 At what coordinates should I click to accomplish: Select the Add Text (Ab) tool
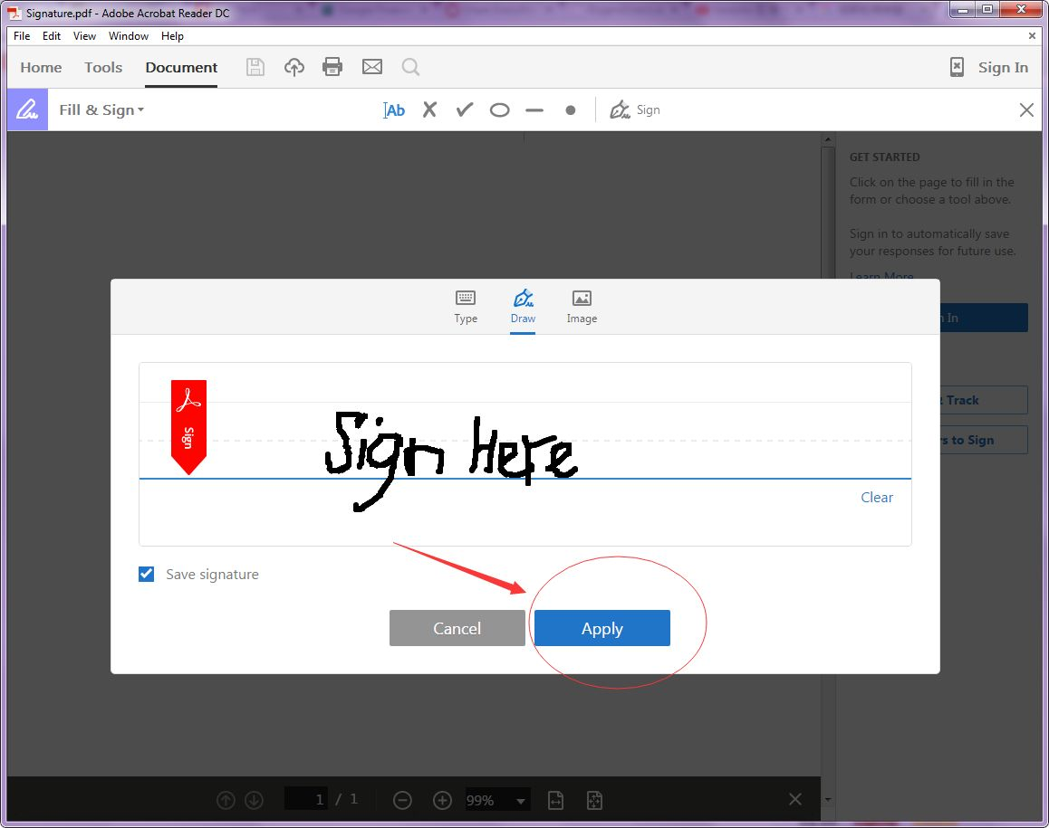394,110
